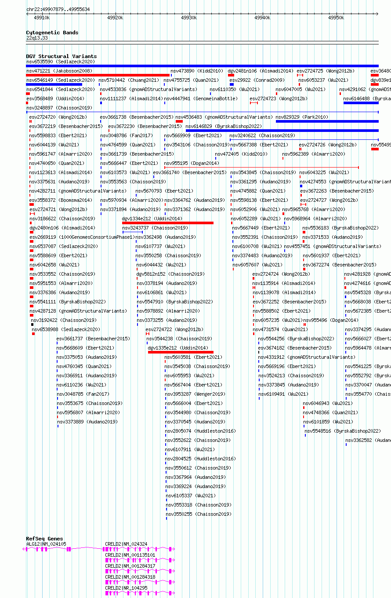Select variant nsv3248897 (Chaisson2019)
391x598 pixels.
point(59,108)
